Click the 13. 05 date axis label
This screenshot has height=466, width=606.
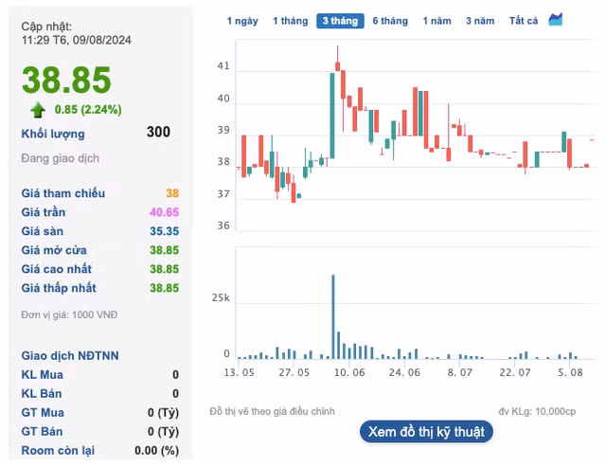tap(239, 372)
